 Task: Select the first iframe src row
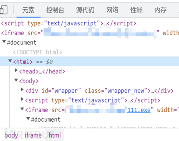[89, 33]
